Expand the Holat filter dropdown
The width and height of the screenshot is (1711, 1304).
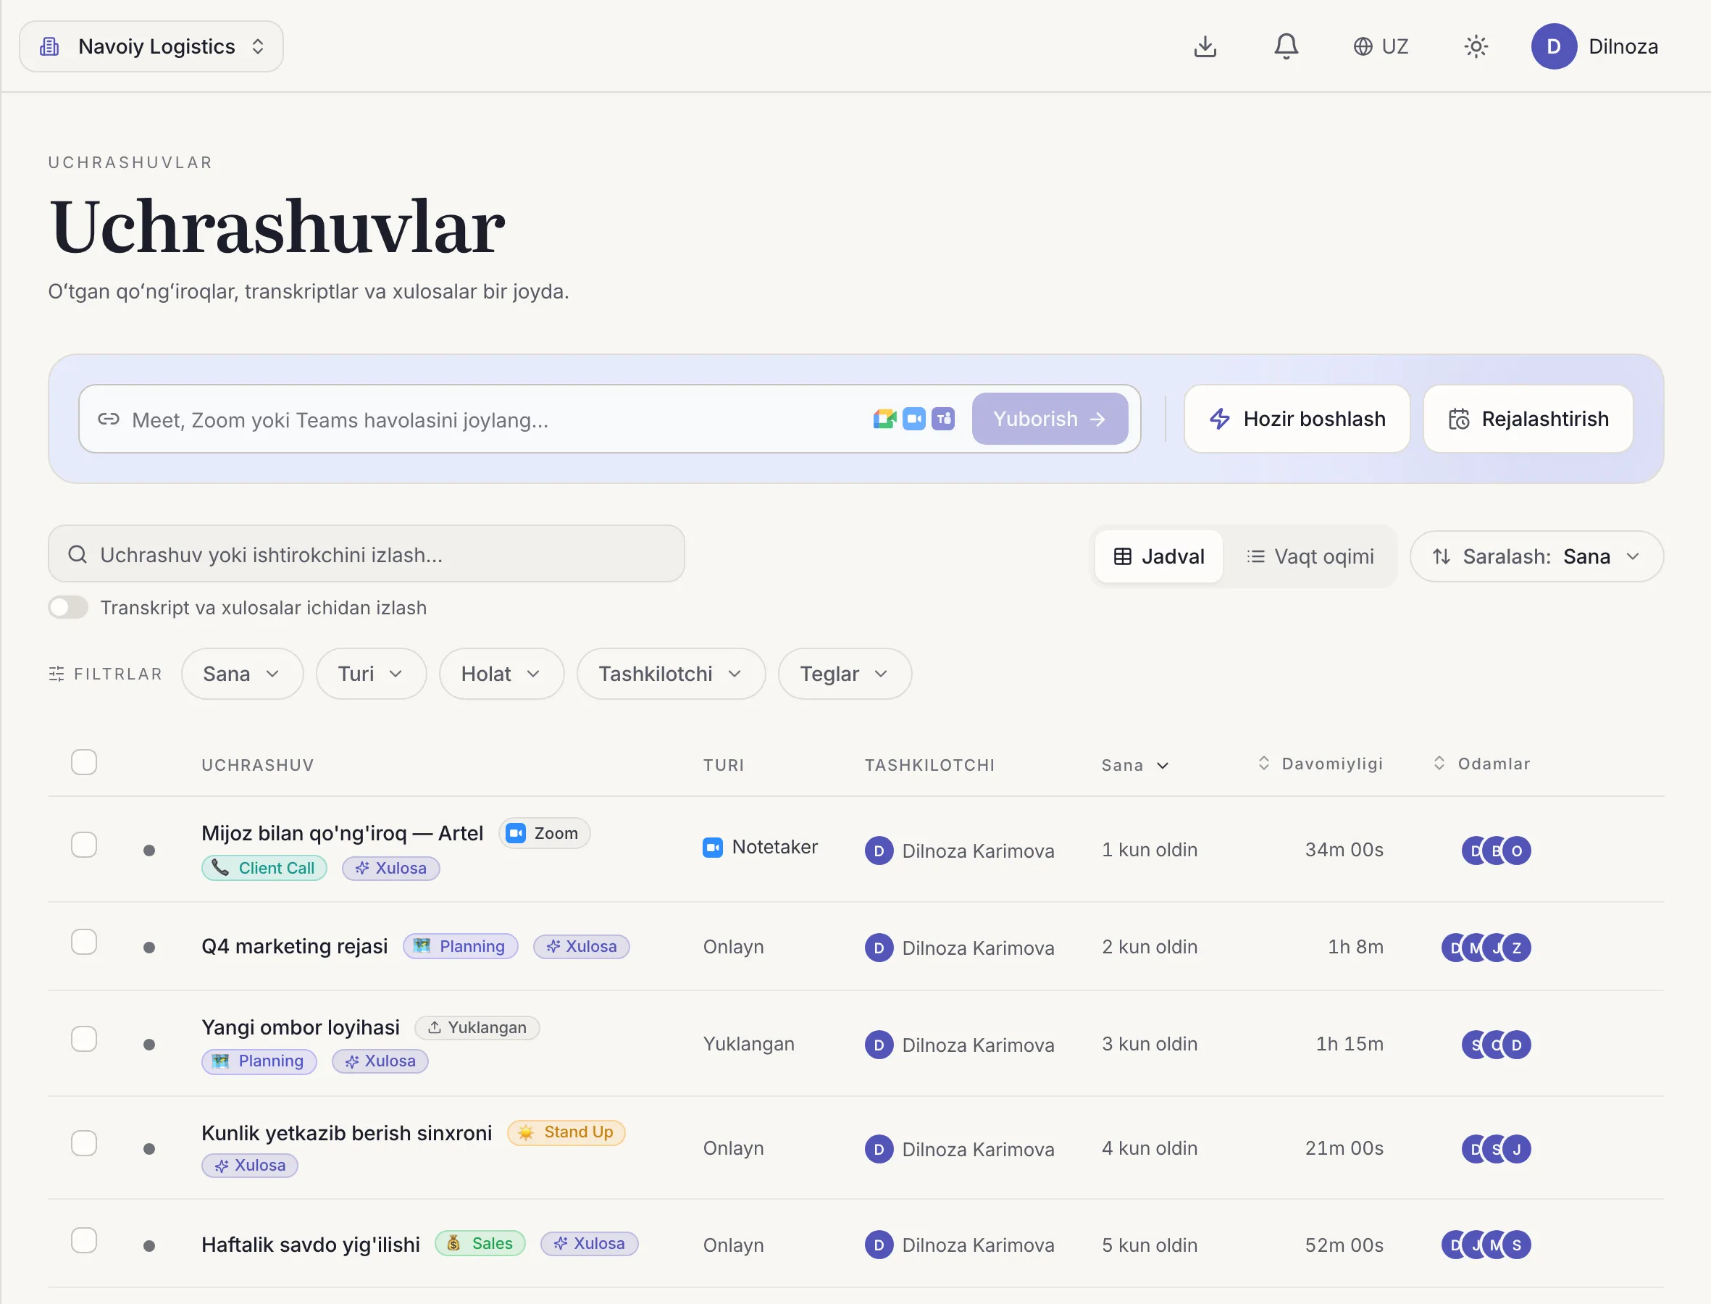click(x=501, y=674)
